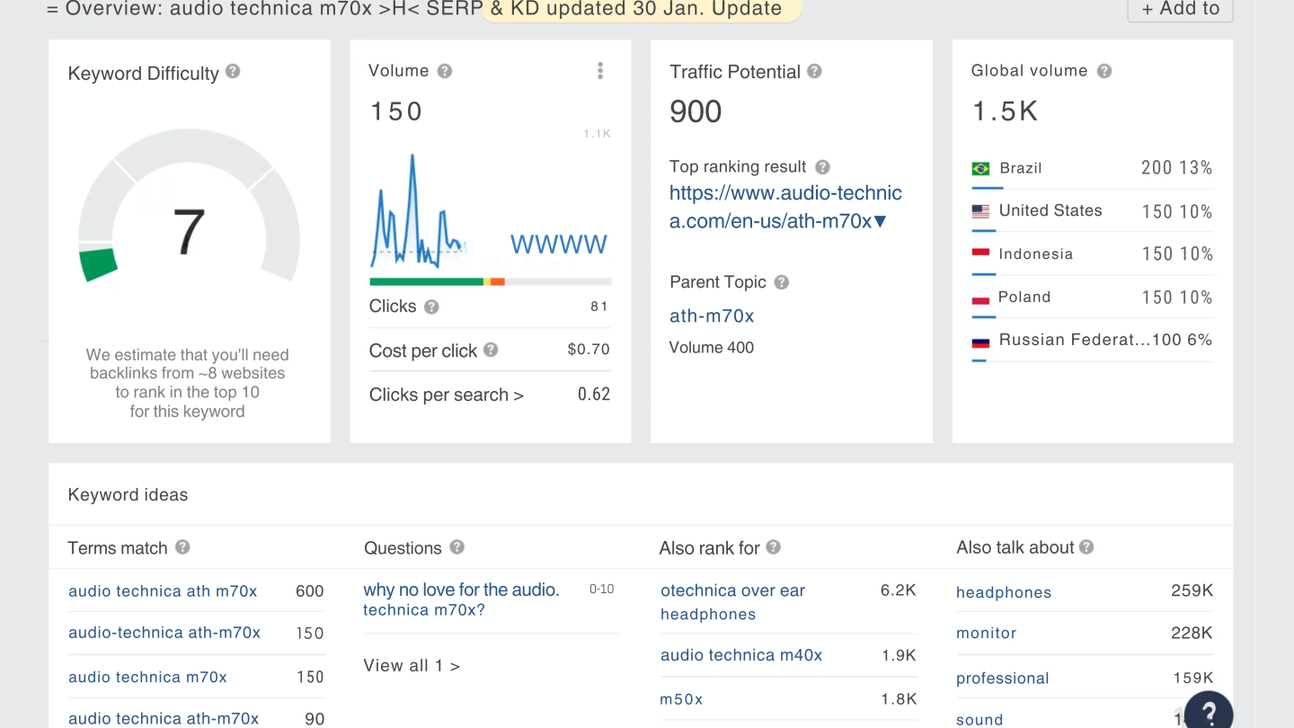
Task: Click the clicks distribution color bar
Action: [x=491, y=282]
